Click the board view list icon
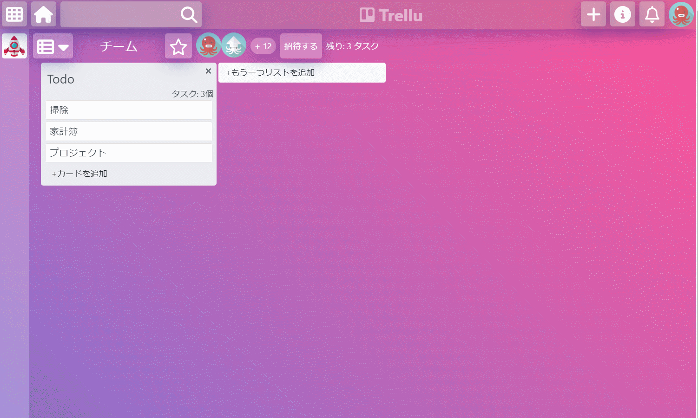This screenshot has height=418, width=698. pos(46,46)
